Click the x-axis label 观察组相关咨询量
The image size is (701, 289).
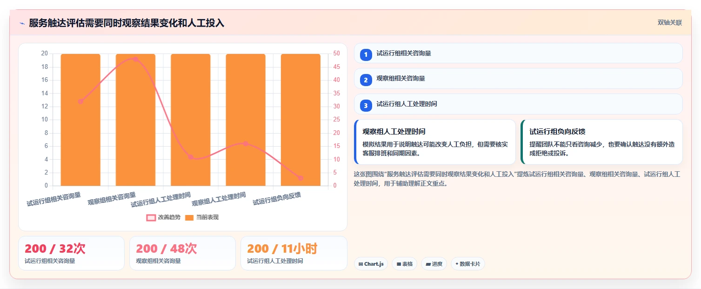[x=112, y=199]
